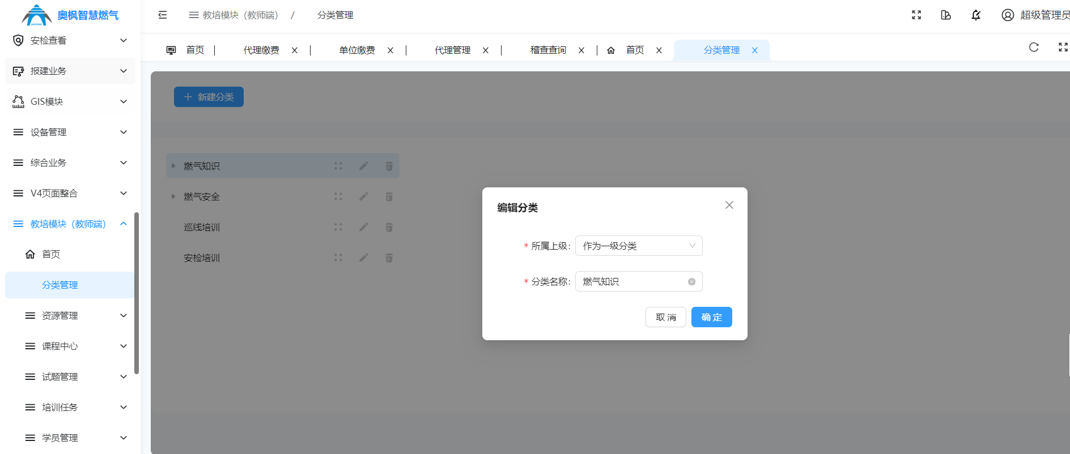Edit the 燃气知识 category with pencil icon

pos(364,166)
